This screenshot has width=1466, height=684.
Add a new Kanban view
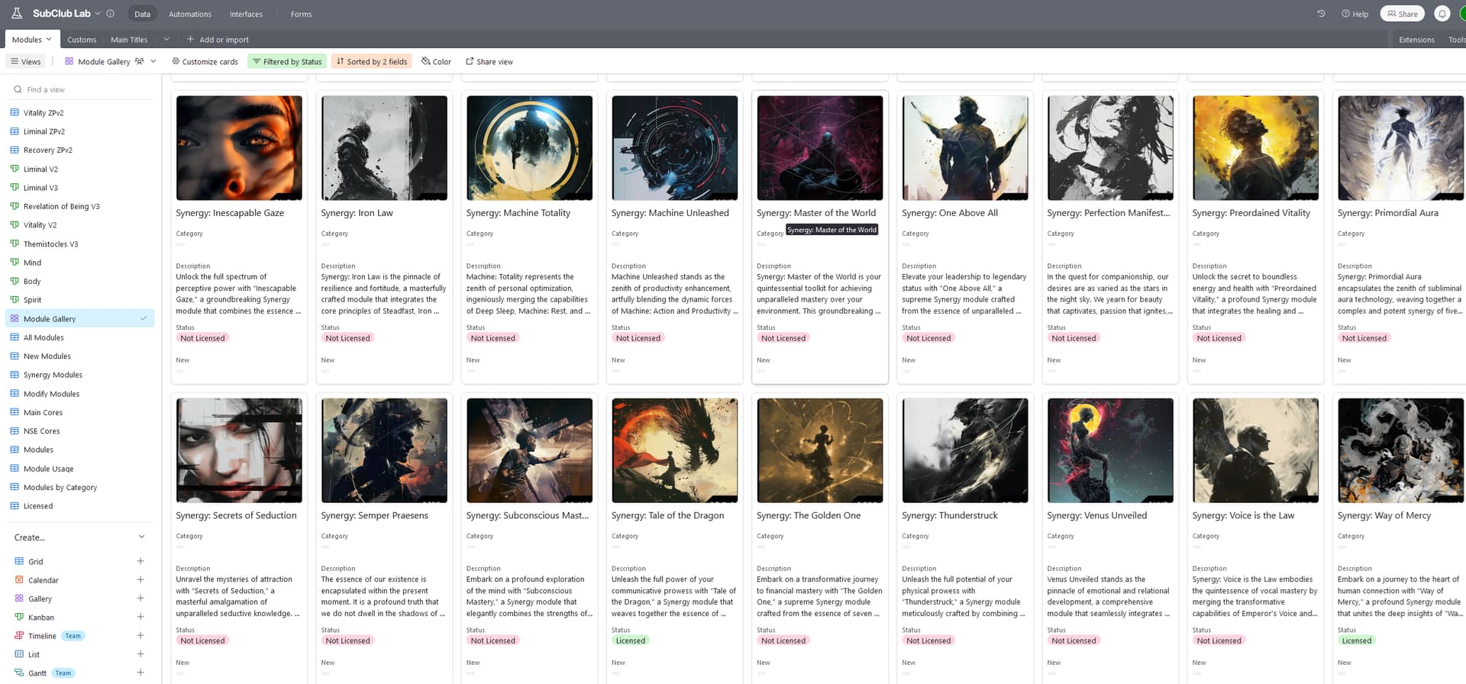point(140,617)
